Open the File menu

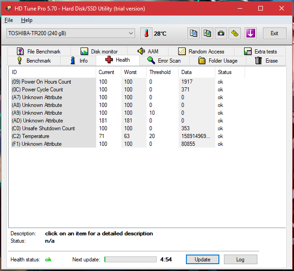tap(9, 20)
